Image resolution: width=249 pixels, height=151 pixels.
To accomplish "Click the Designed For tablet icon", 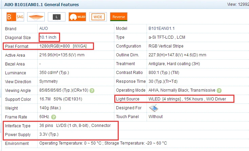I will (153, 108).
